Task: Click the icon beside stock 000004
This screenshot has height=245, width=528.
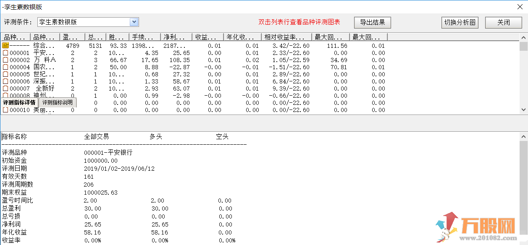Action: pos(5,67)
